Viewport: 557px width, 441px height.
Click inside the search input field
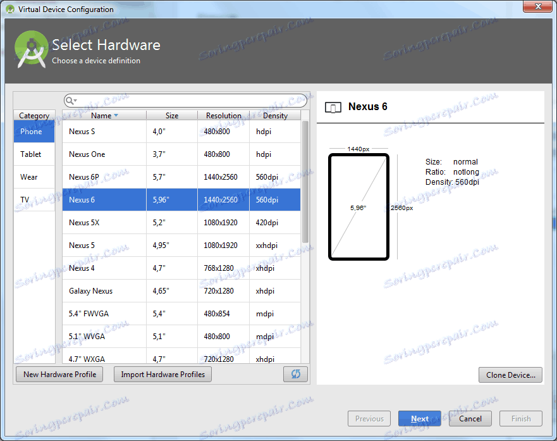(x=183, y=100)
